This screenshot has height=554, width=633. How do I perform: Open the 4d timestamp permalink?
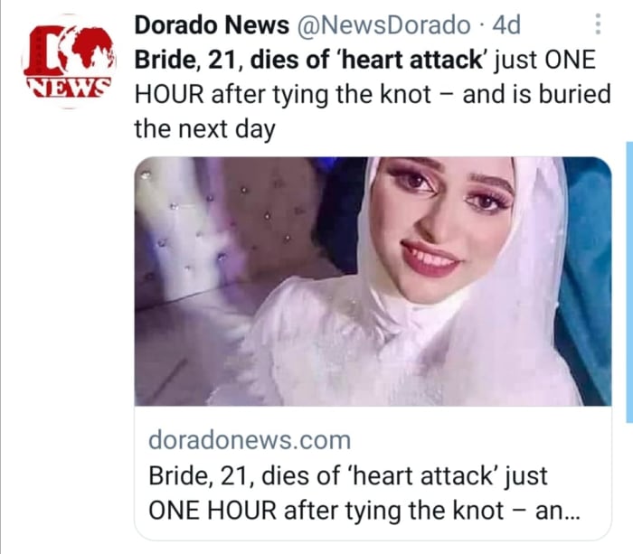(x=506, y=25)
